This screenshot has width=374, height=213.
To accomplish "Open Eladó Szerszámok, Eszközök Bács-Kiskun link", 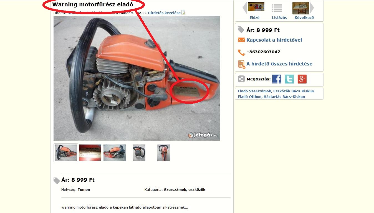I will click(276, 91).
